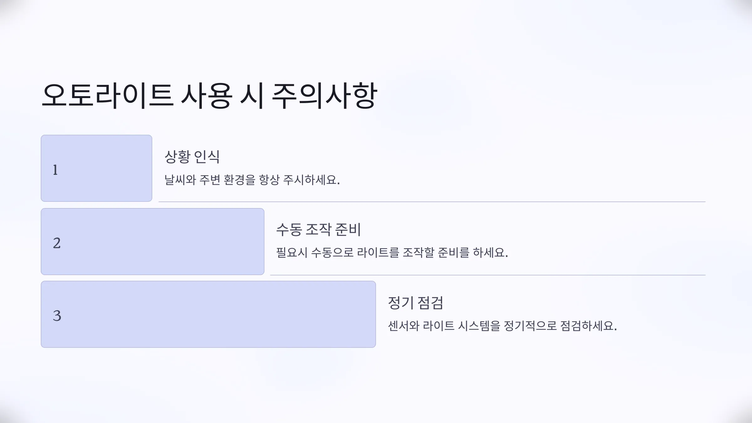Select the lavender box numbered 2
Viewport: 752px width, 423px height.
click(x=153, y=242)
